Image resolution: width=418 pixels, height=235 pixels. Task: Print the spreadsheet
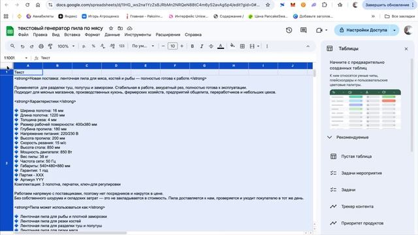[41, 46]
